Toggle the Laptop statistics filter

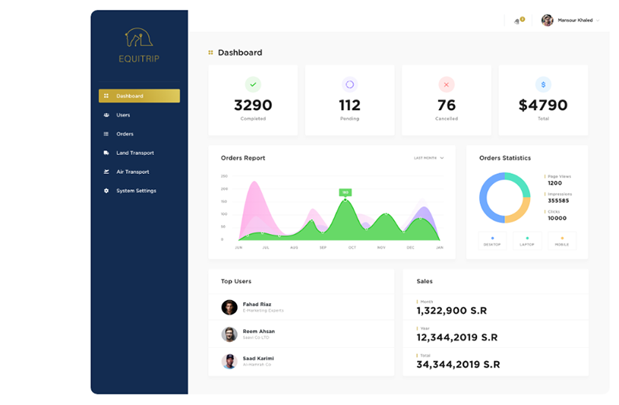(527, 241)
